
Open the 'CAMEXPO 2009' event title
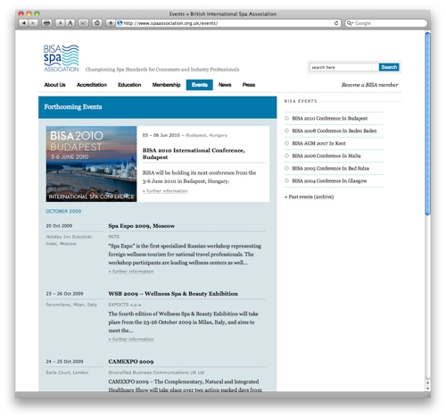pos(131,362)
